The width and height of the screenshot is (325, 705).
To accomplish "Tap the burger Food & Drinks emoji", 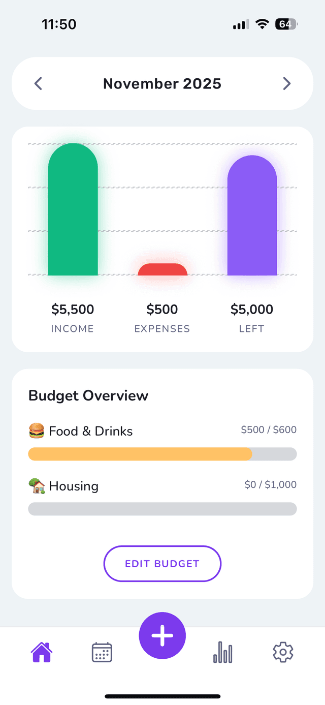I will (x=37, y=432).
